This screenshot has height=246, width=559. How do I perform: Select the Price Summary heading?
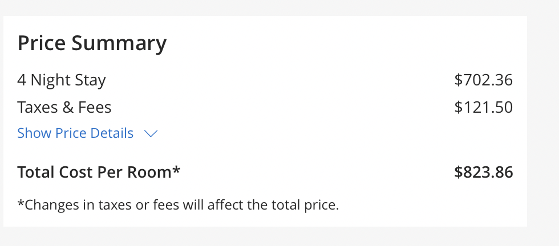click(x=92, y=43)
